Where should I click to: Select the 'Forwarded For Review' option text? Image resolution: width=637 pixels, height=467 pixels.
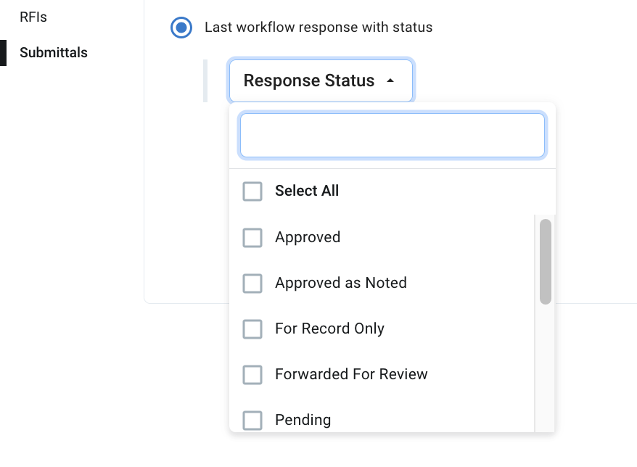(351, 375)
